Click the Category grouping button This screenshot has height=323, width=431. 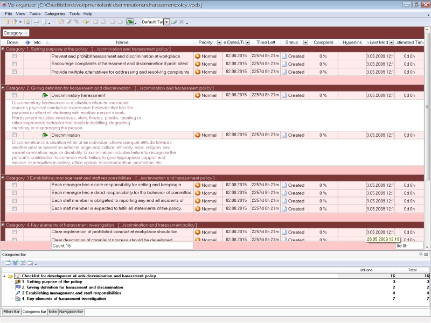click(16, 33)
